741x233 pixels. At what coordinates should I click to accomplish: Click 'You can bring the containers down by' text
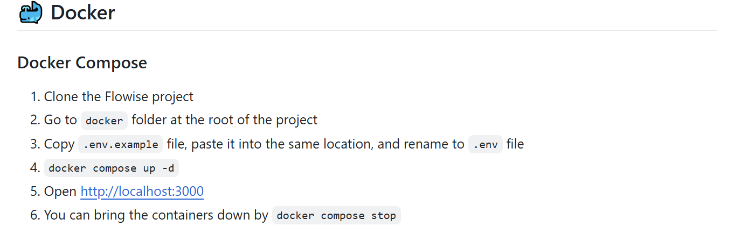click(156, 215)
